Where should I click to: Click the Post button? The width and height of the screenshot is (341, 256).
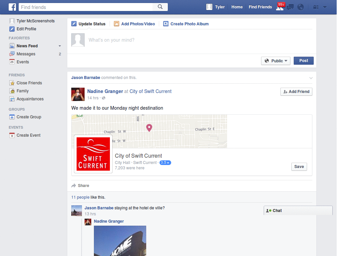point(304,61)
